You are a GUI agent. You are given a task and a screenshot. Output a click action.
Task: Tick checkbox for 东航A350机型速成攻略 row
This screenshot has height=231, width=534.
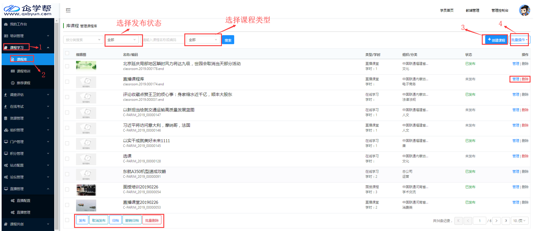click(x=67, y=174)
